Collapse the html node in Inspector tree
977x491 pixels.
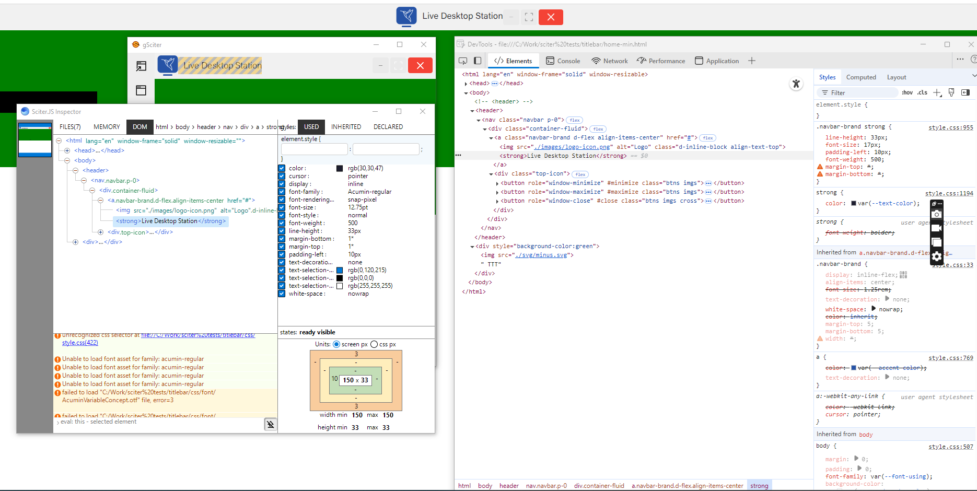[x=59, y=141]
